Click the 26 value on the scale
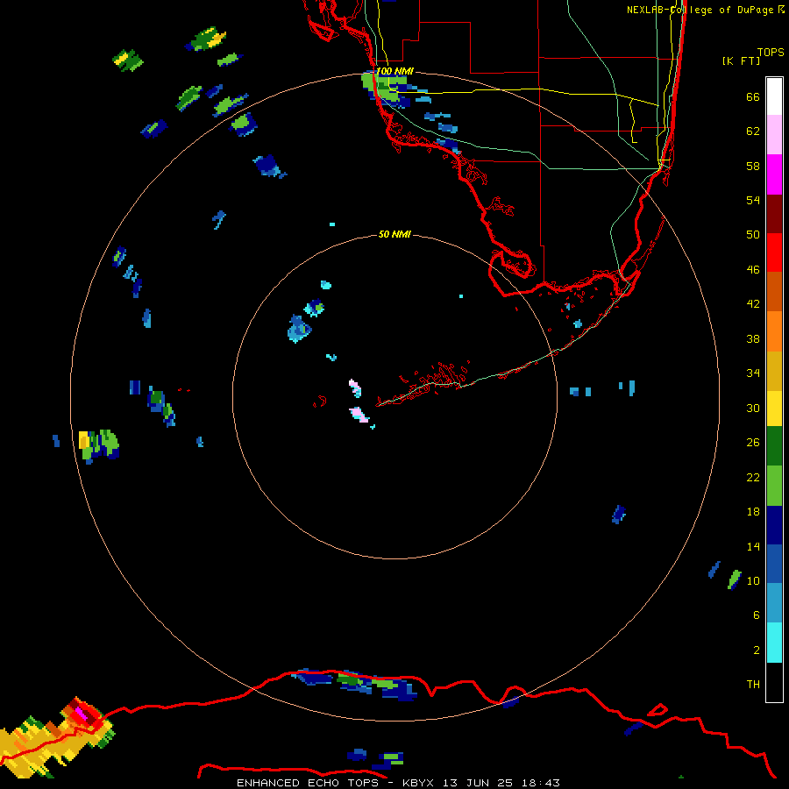Screen dimensions: 789x789 [753, 443]
